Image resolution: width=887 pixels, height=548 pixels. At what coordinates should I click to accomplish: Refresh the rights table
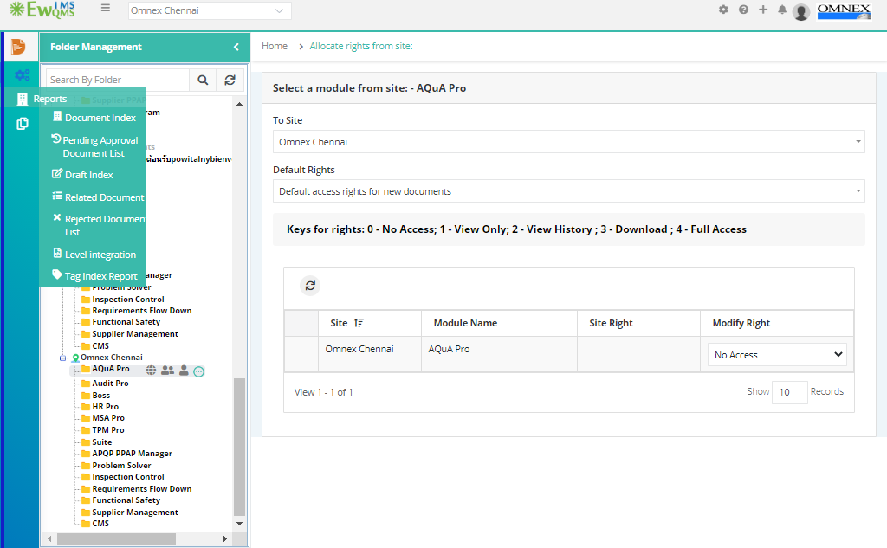click(310, 286)
